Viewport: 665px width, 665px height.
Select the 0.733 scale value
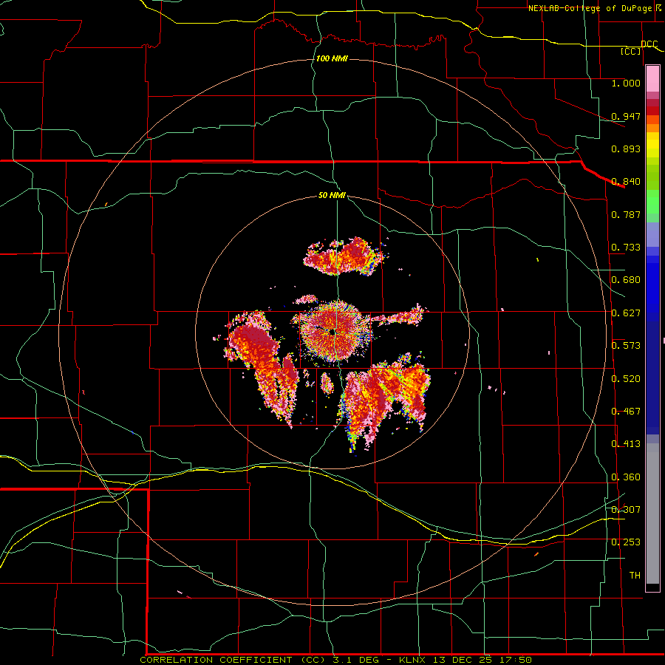pyautogui.click(x=626, y=248)
